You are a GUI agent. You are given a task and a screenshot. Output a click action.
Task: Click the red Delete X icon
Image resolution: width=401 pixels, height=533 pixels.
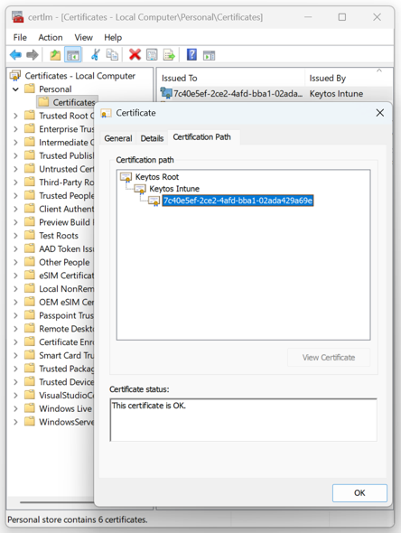pos(135,54)
